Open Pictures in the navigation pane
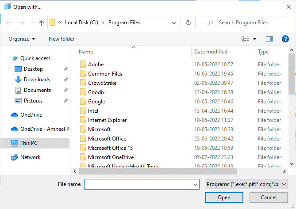The image size is (296, 209). [x=33, y=101]
